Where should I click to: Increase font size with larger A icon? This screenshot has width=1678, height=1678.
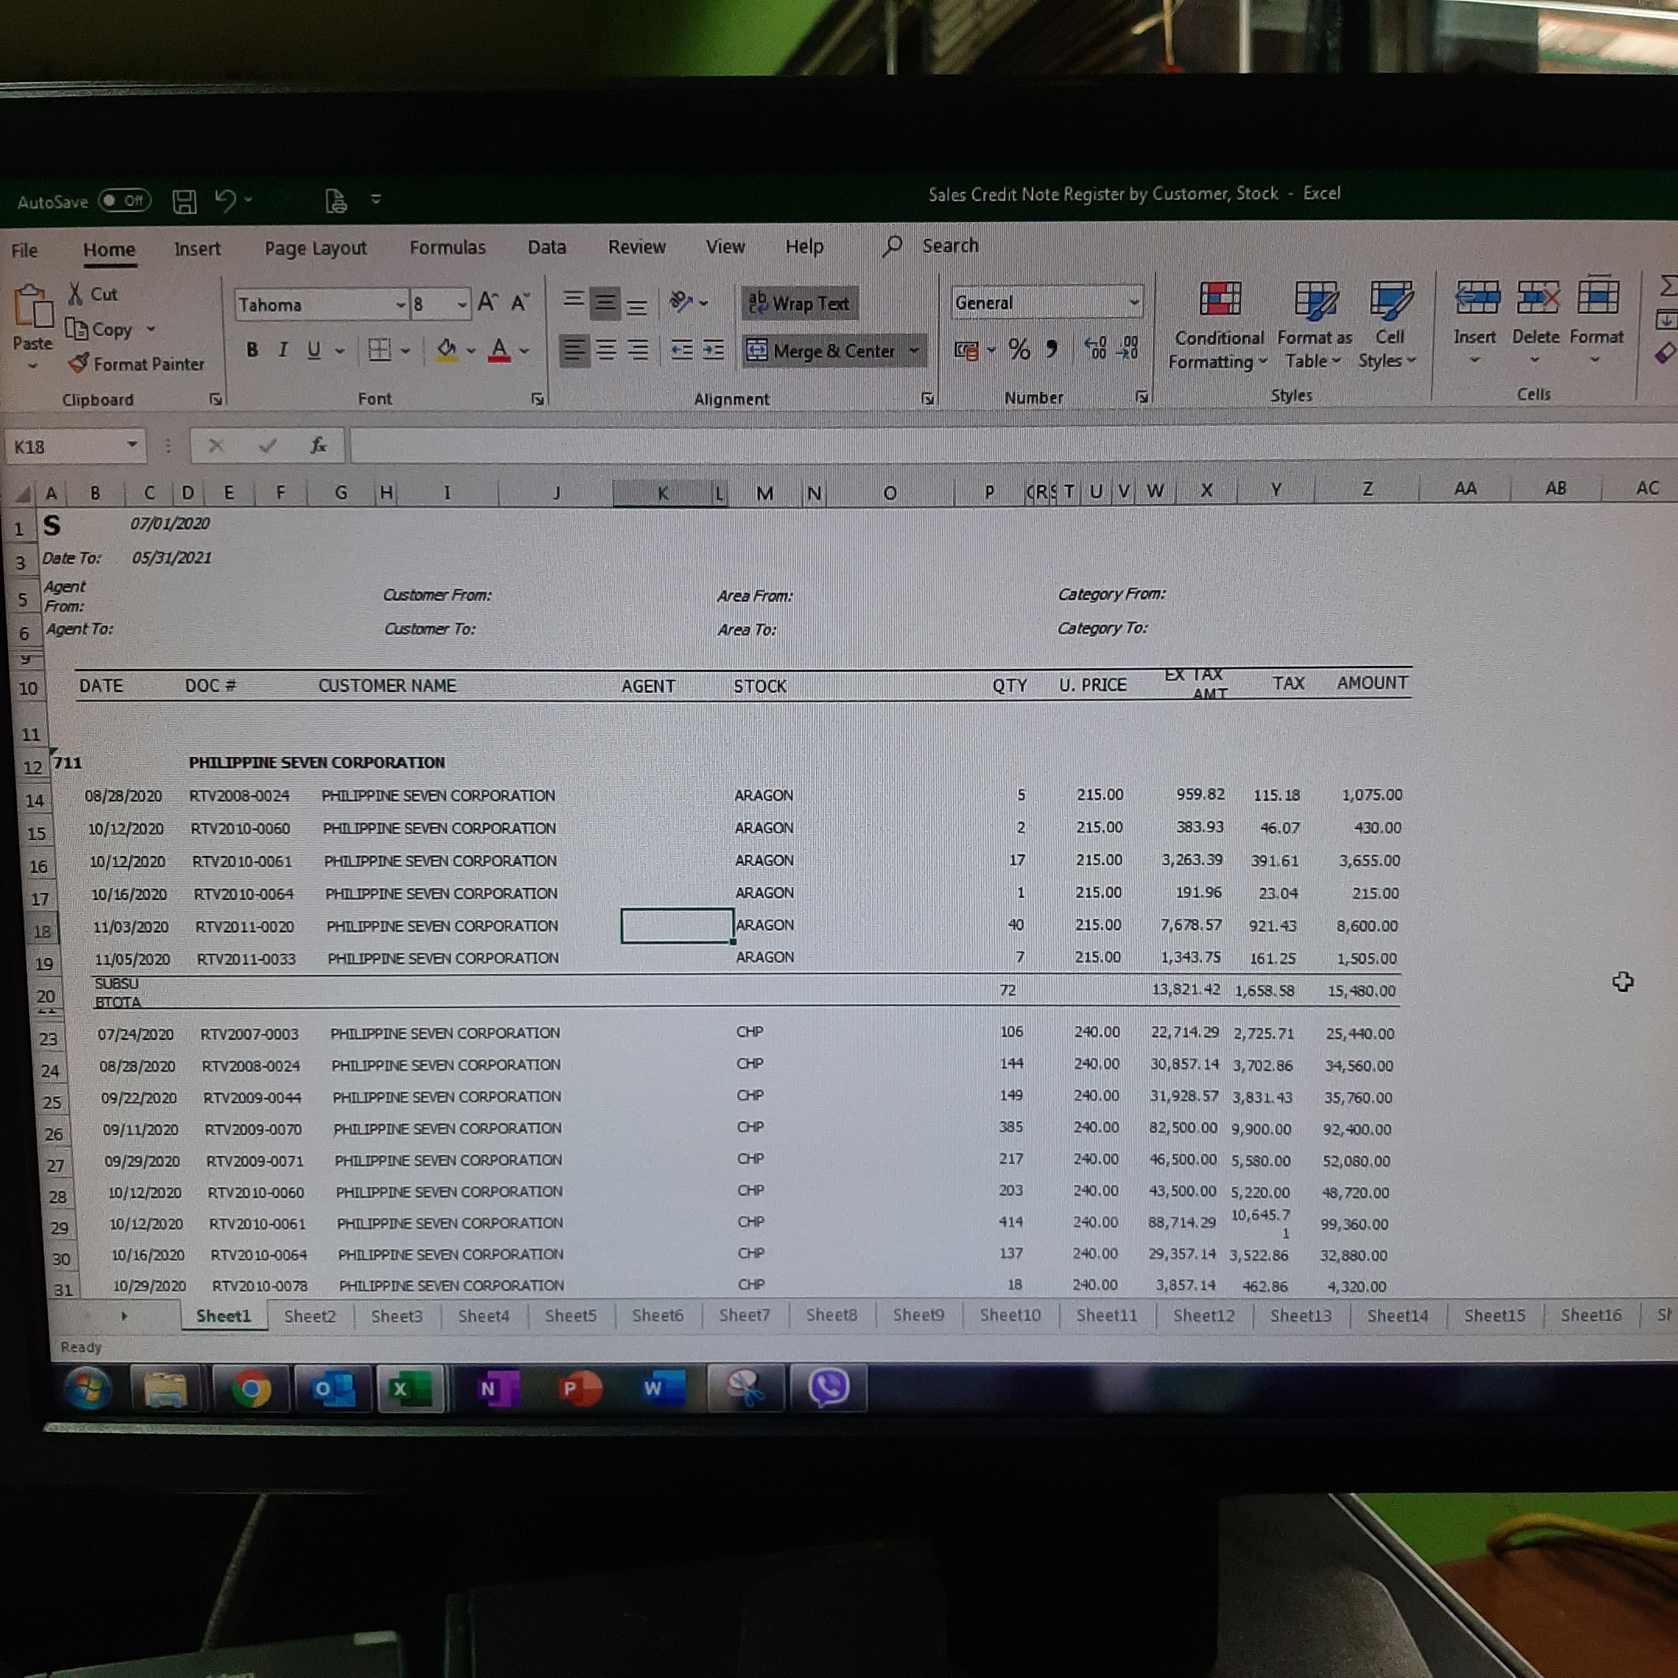coord(487,302)
